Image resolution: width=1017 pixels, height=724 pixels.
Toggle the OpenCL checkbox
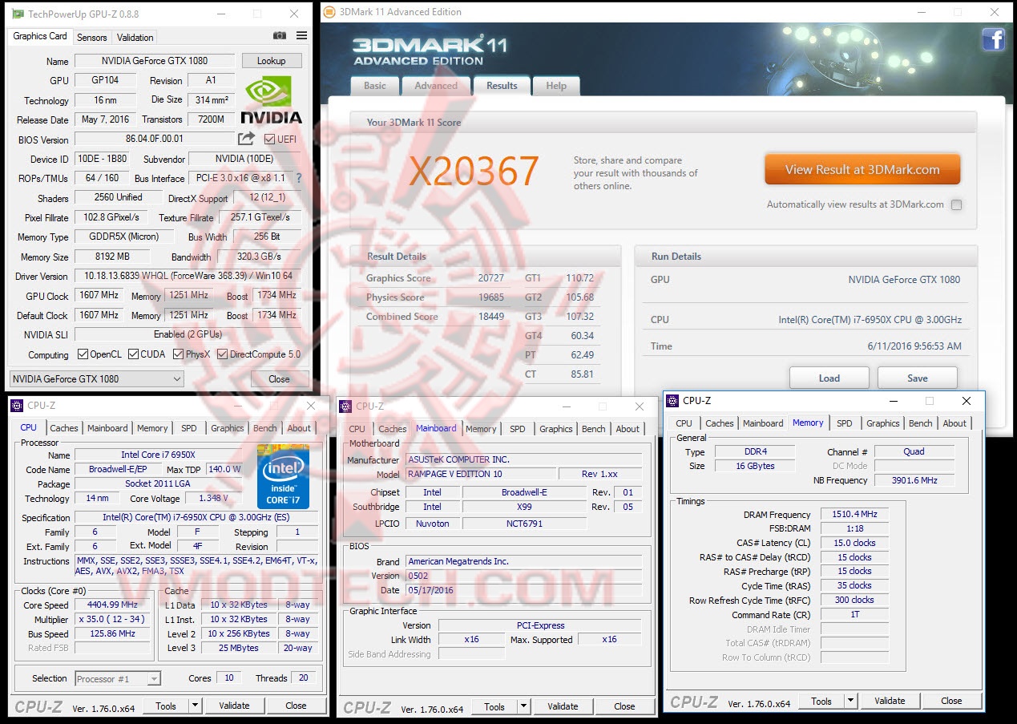(x=83, y=354)
